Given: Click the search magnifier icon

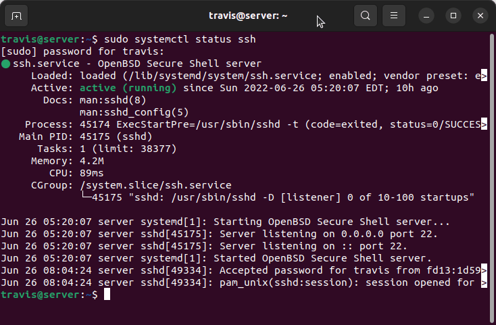Looking at the screenshot, I should coord(365,15).
